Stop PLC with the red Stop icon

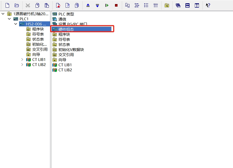(116, 5)
